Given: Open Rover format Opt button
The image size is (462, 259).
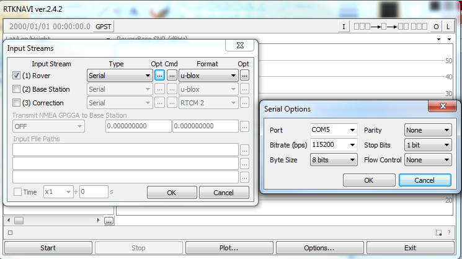Looking at the screenshot, I should pyautogui.click(x=244, y=75).
